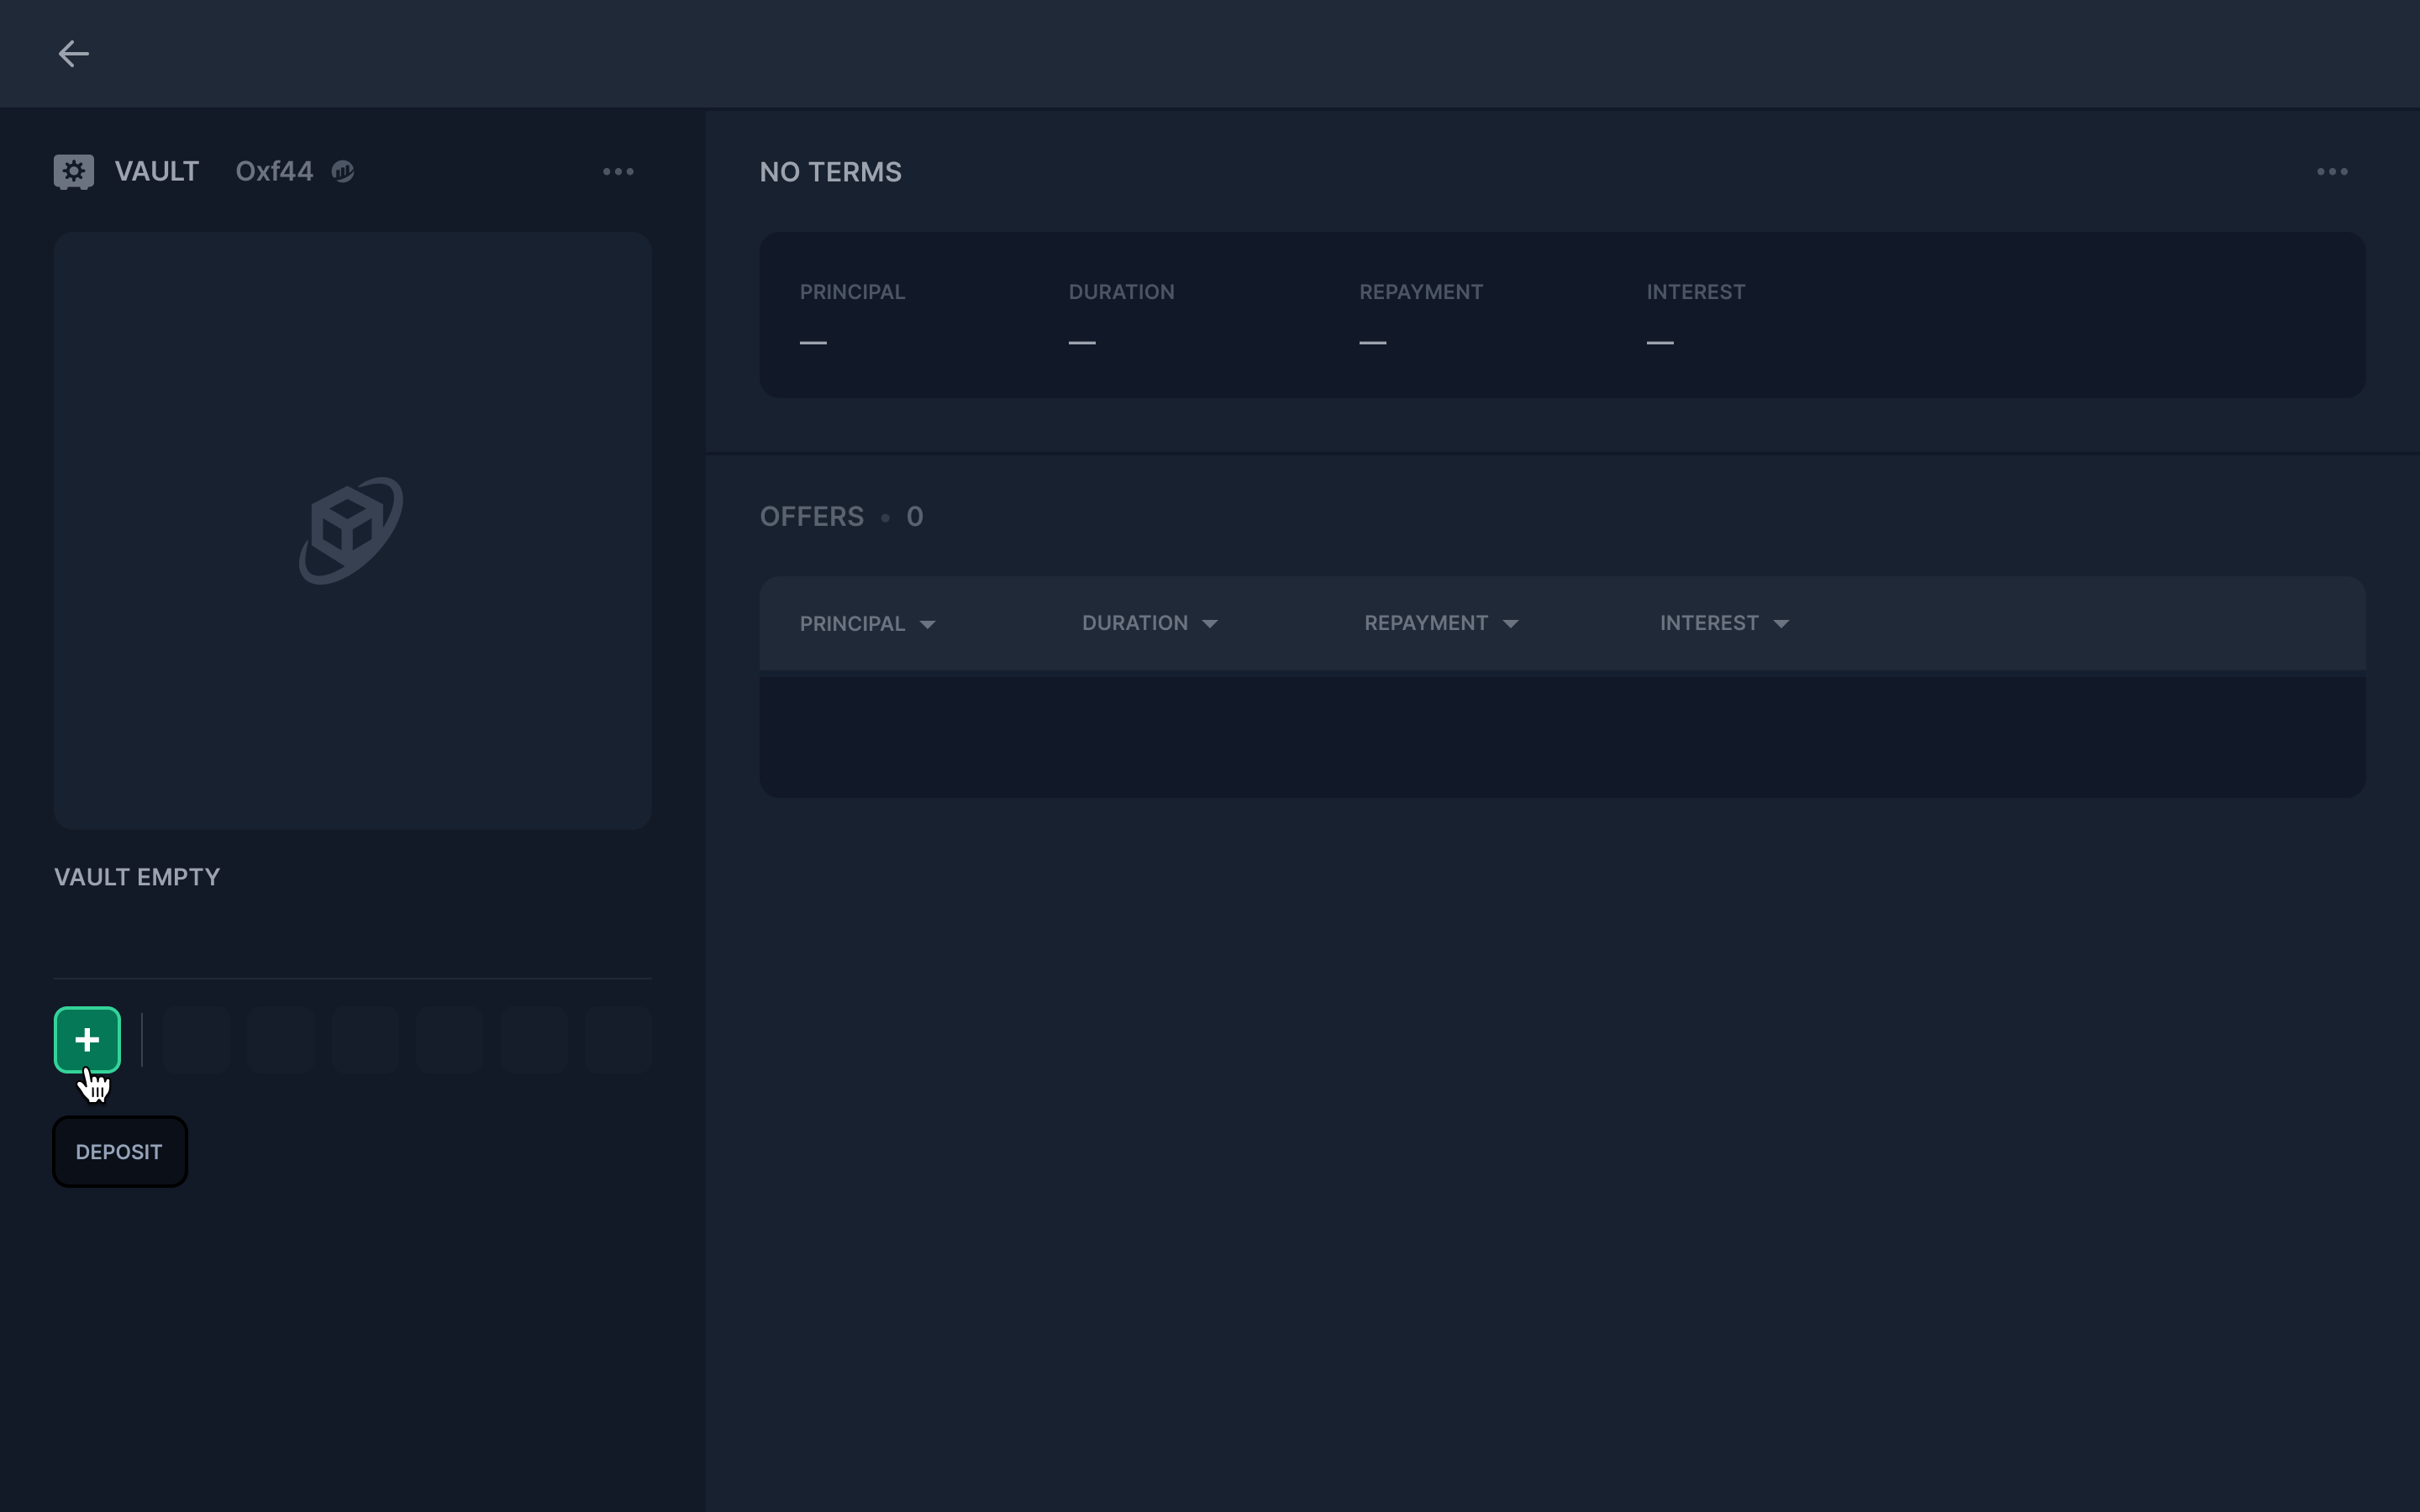Screen dimensions: 2420x1512
Task: Select the second empty asset slot
Action: [281, 1040]
